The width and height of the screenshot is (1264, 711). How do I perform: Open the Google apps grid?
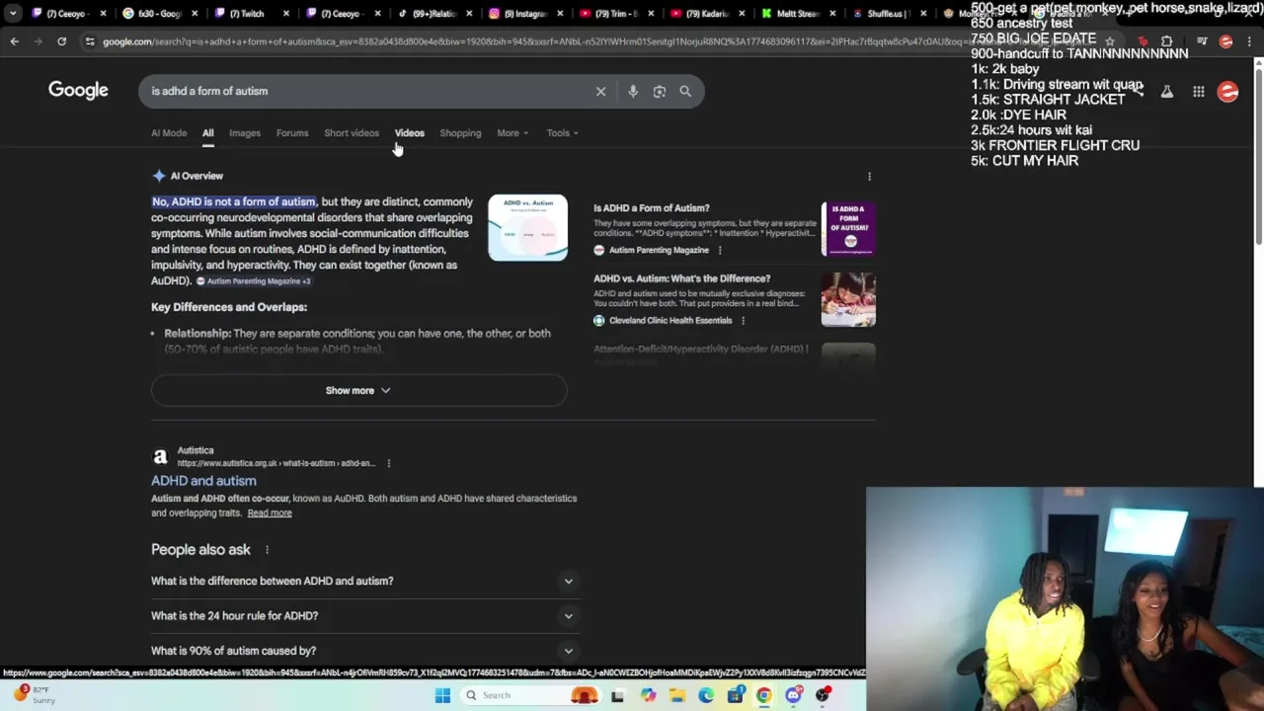pos(1198,92)
